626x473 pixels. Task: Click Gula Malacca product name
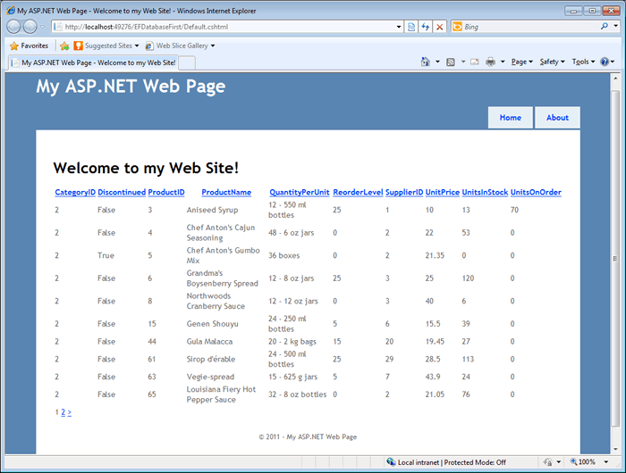(x=209, y=342)
